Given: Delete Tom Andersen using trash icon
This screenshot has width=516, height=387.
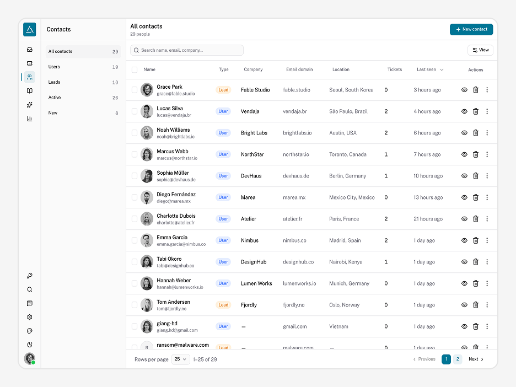Looking at the screenshot, I should point(476,305).
